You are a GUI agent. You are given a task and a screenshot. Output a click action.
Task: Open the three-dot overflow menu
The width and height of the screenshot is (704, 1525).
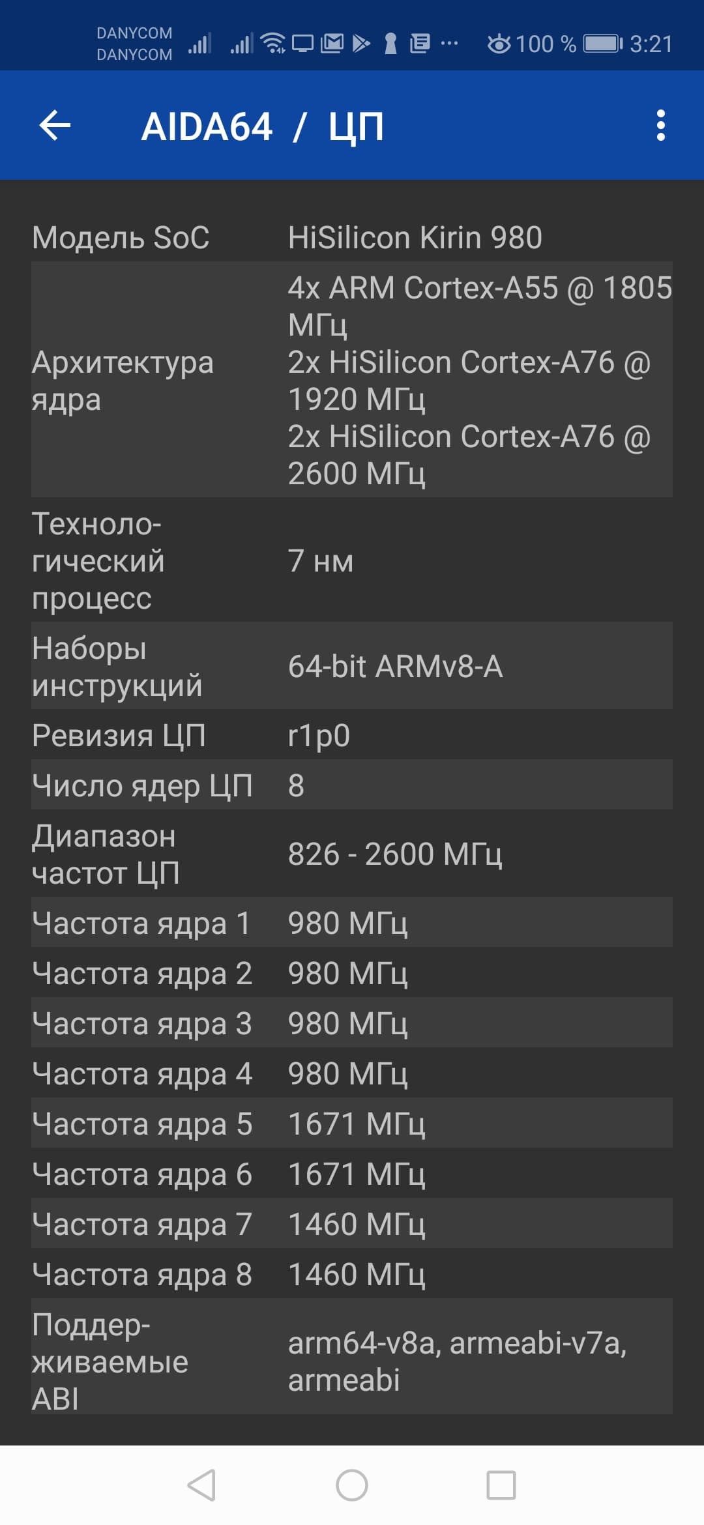coord(660,125)
